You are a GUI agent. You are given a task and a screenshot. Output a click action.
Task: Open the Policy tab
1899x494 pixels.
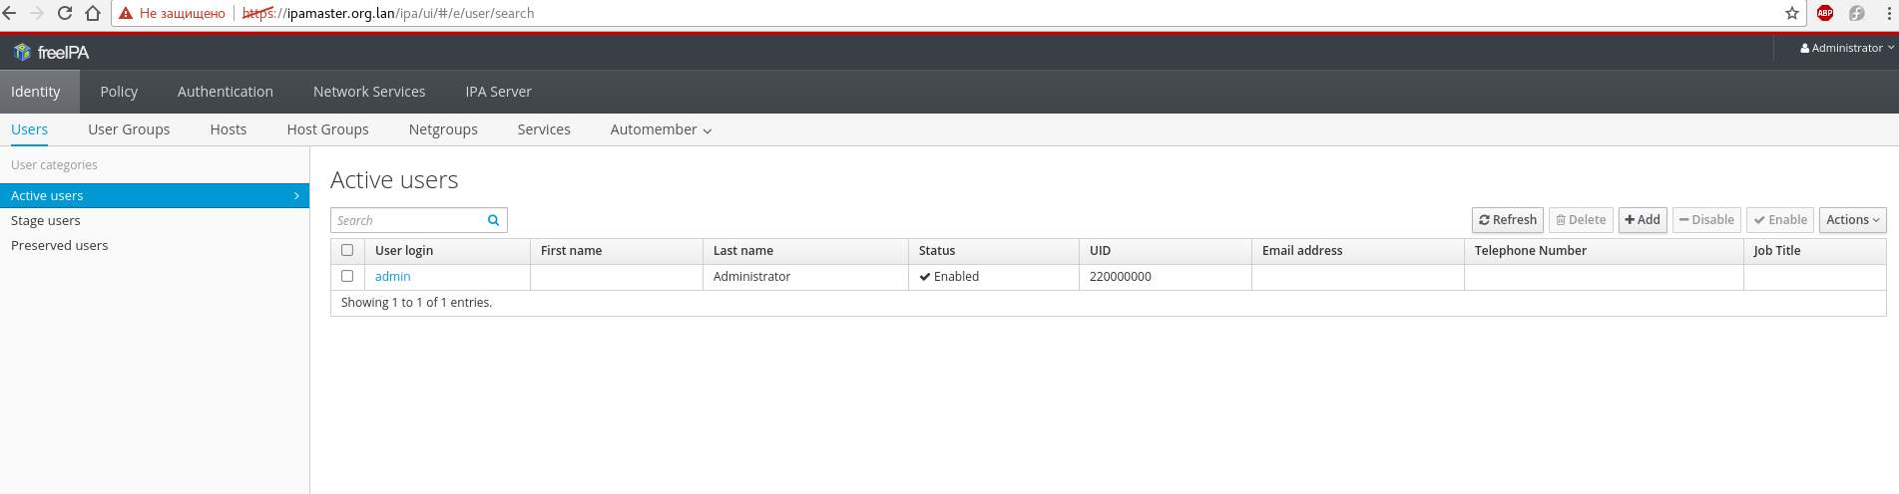pos(119,92)
